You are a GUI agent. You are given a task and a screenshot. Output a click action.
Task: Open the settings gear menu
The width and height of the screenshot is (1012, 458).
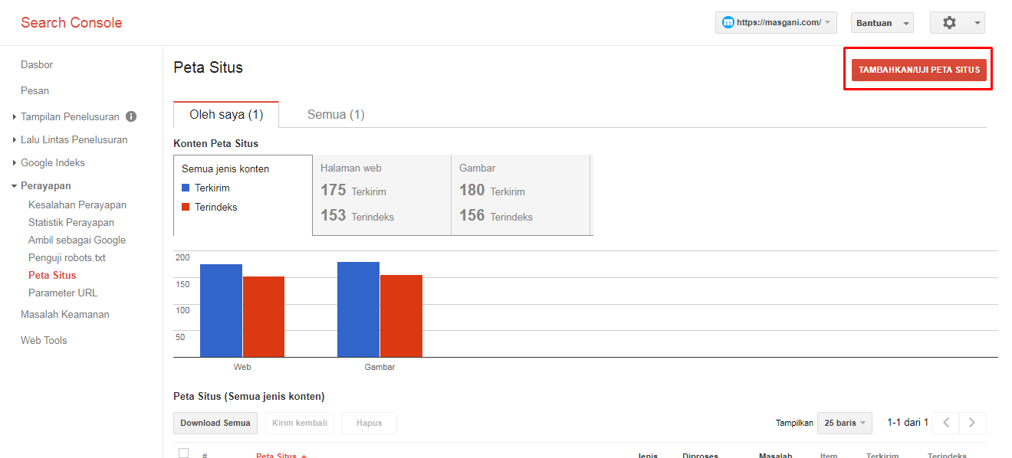(x=957, y=23)
